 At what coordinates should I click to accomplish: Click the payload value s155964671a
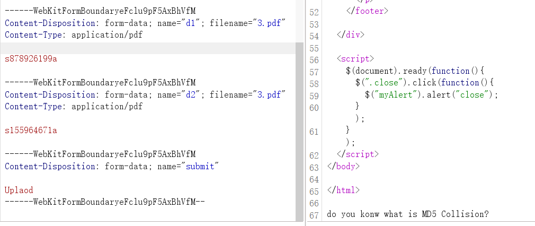click(31, 131)
